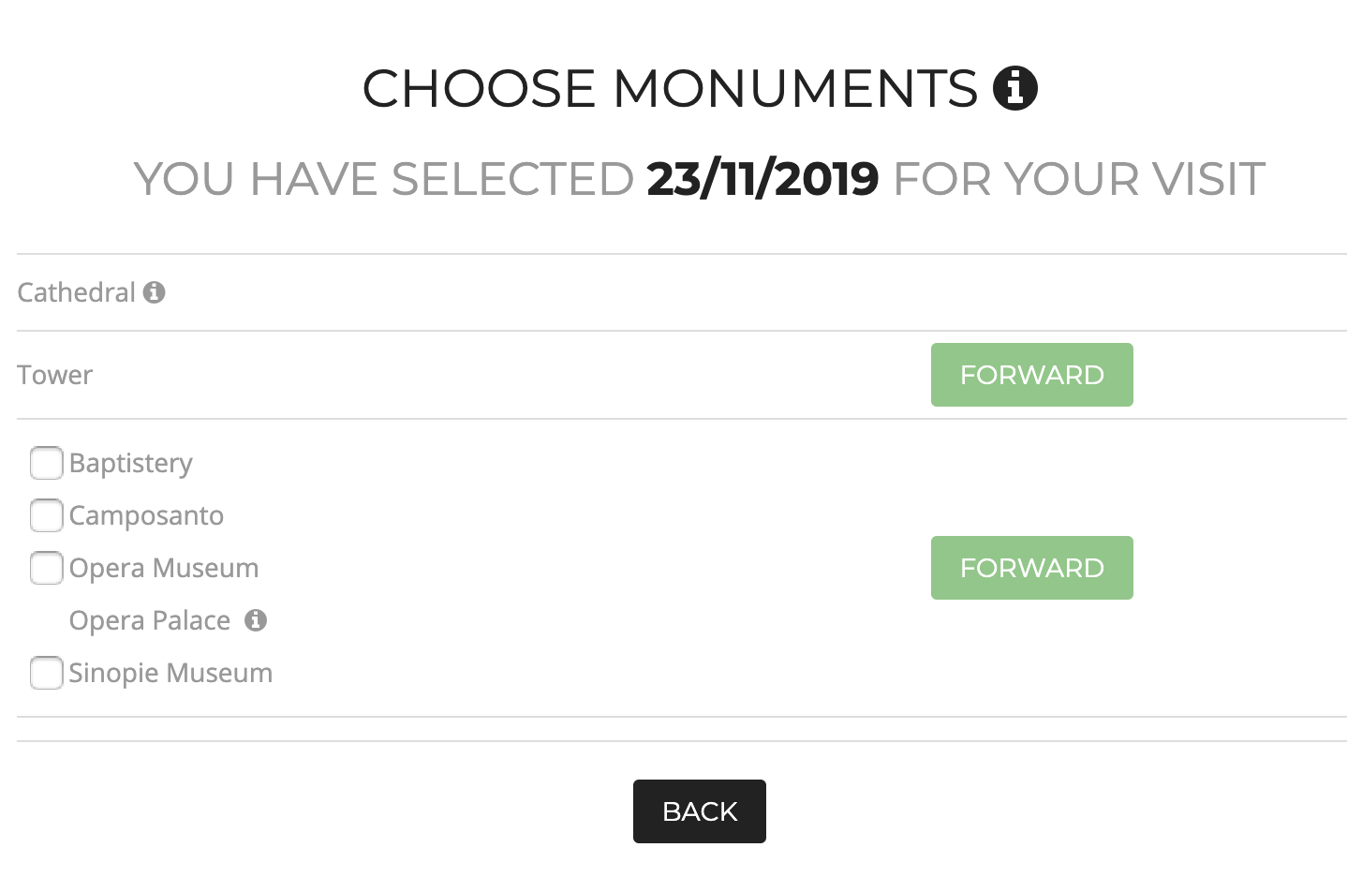This screenshot has width=1347, height=892.
Task: Click the Opera Museum label text
Action: (x=164, y=569)
